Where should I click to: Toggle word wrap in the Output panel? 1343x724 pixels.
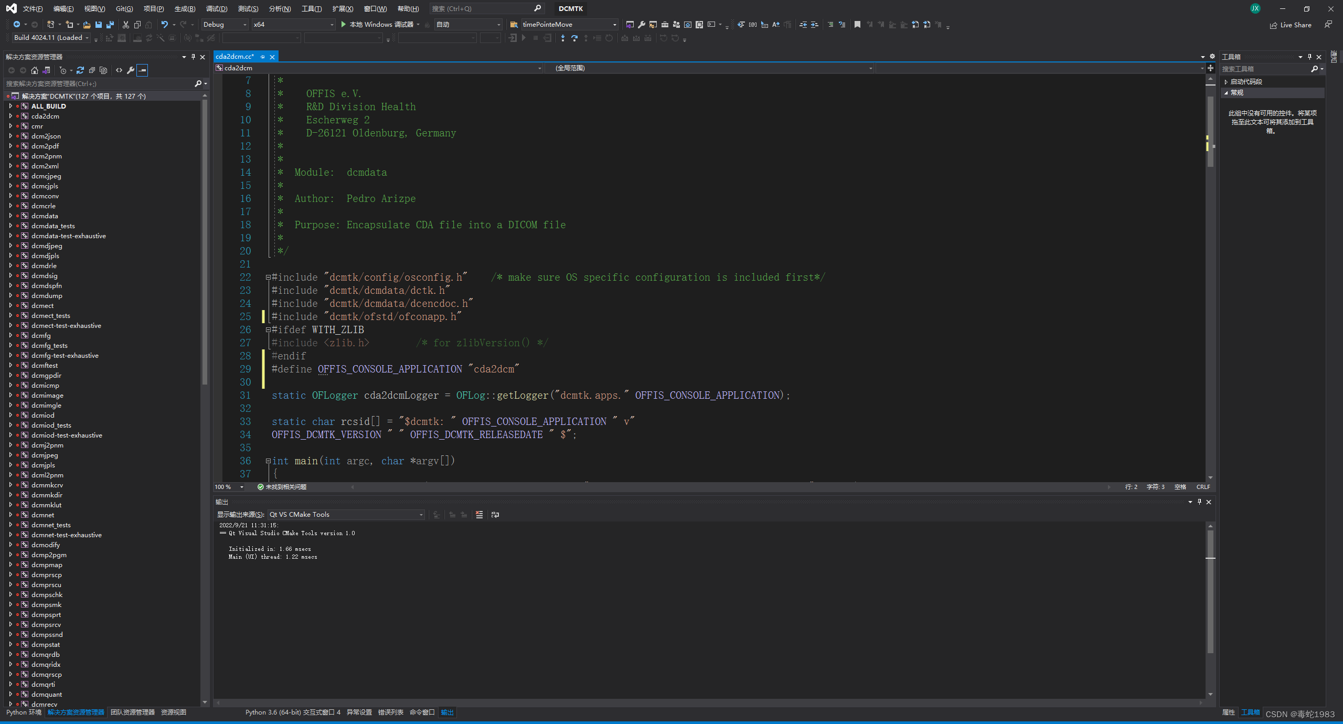[495, 515]
